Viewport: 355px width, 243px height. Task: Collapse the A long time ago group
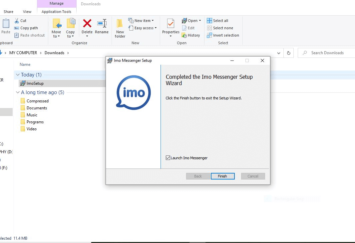click(18, 92)
